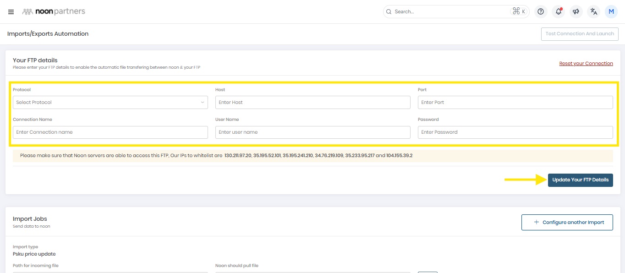Open the notifications bell
Viewport: 625px width, 273px height.
tap(559, 12)
